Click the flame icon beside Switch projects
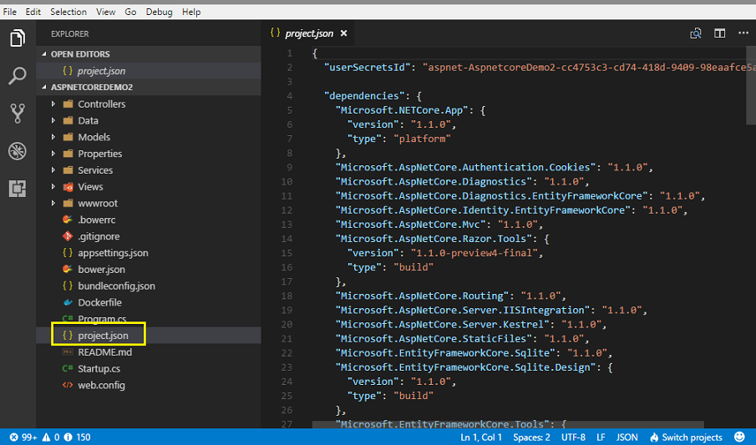The image size is (756, 445). pyautogui.click(x=654, y=437)
